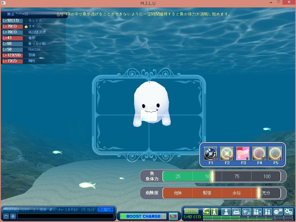Open the settings gears icon
This screenshot has width=296, height=222.
(288, 212)
